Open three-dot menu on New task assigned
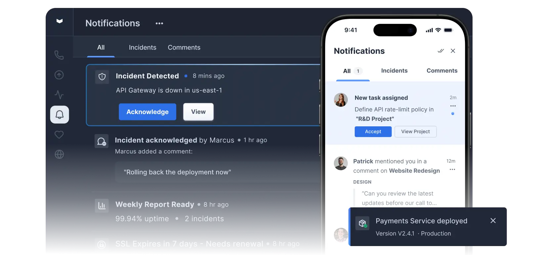The height and width of the screenshot is (255, 548). 453,106
